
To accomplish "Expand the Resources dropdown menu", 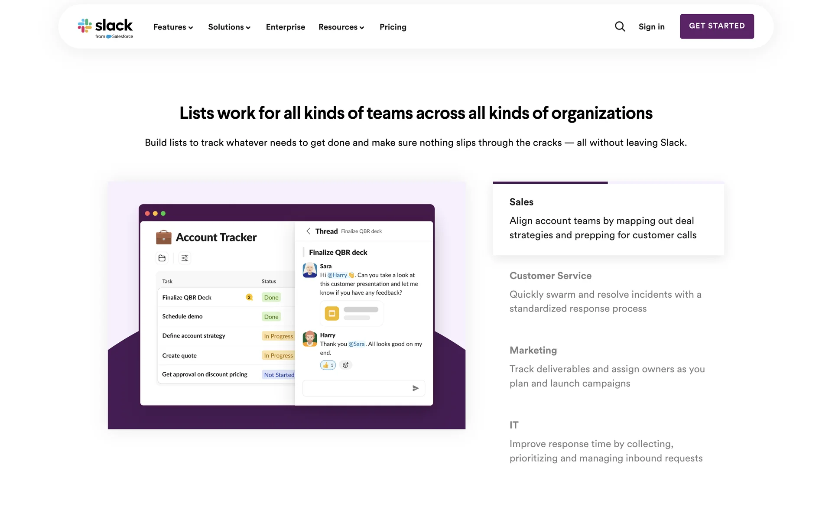I will pyautogui.click(x=341, y=27).
